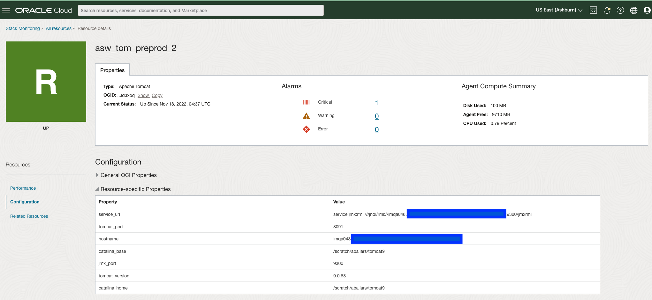
Task: Click Show link next to OCID
Action: (143, 95)
